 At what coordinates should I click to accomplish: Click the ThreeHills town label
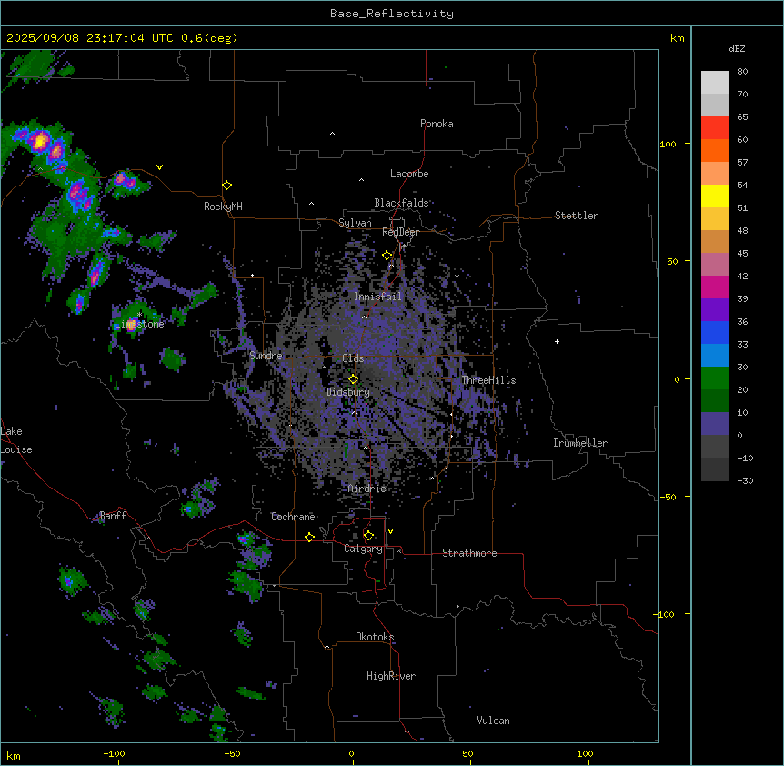coord(488,380)
